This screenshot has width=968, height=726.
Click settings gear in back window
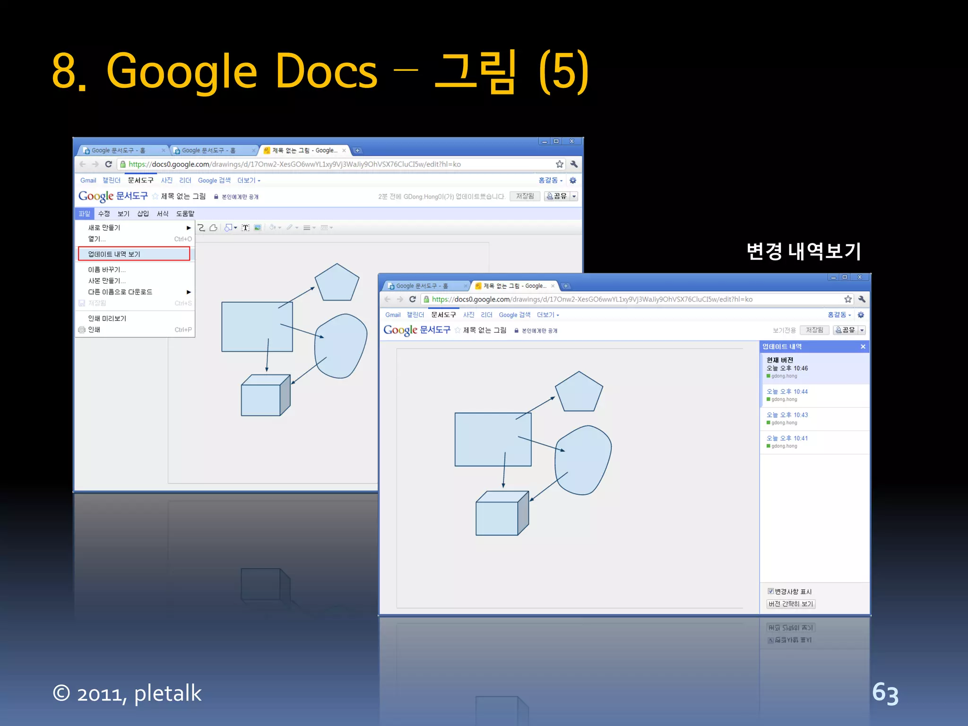573,180
